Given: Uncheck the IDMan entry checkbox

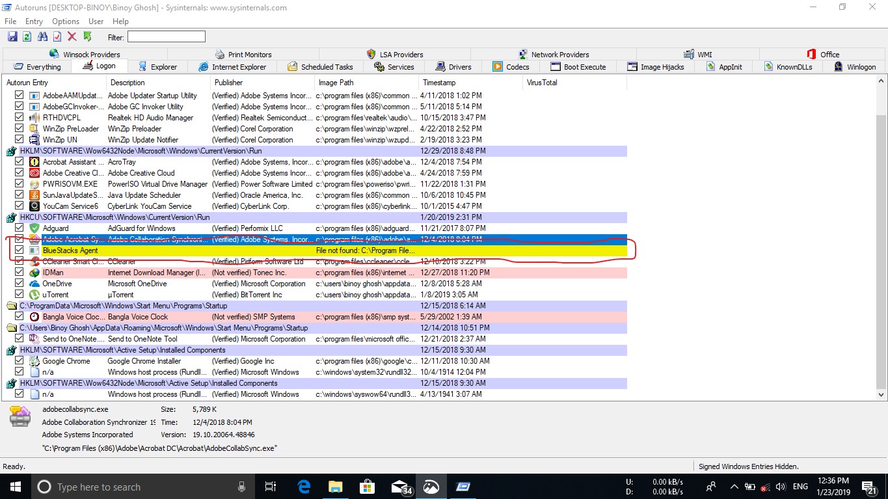Looking at the screenshot, I should coord(19,273).
